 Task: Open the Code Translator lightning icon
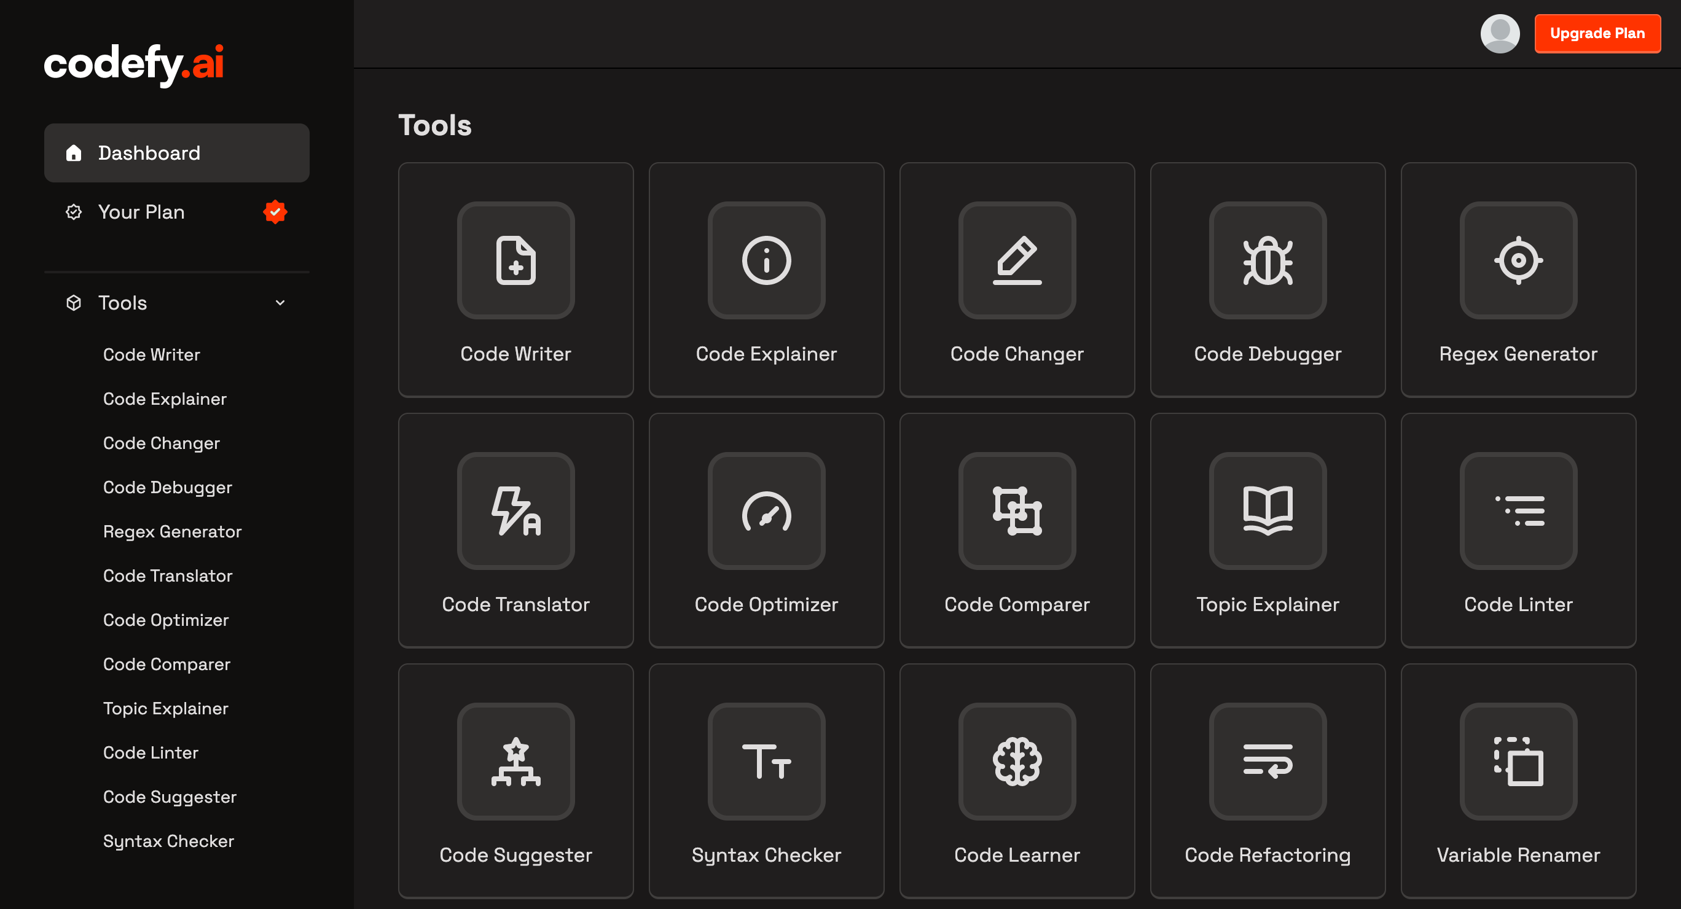(x=515, y=511)
